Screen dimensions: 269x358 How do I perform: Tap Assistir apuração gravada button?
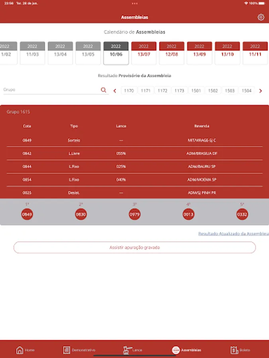click(x=135, y=247)
